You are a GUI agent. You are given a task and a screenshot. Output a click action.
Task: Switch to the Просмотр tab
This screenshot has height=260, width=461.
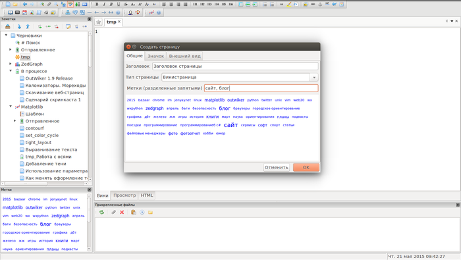tap(124, 195)
